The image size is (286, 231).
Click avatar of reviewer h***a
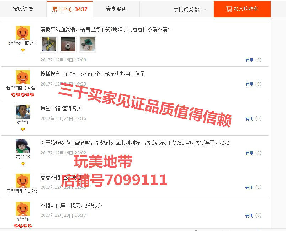point(23,208)
